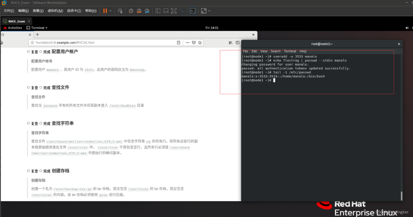Bookmark this page with star icon

pyautogui.click(x=200, y=43)
